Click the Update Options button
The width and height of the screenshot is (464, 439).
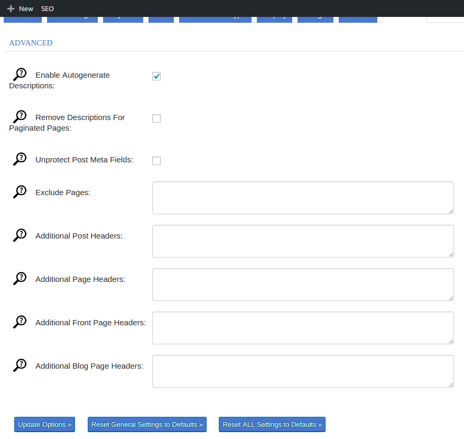point(44,424)
